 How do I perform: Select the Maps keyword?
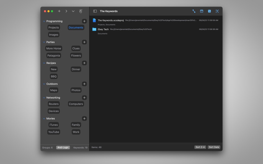click(x=54, y=90)
